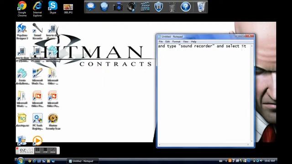Click the clapperboard dock icon
This screenshot has height=164, width=292.
click(x=145, y=7)
